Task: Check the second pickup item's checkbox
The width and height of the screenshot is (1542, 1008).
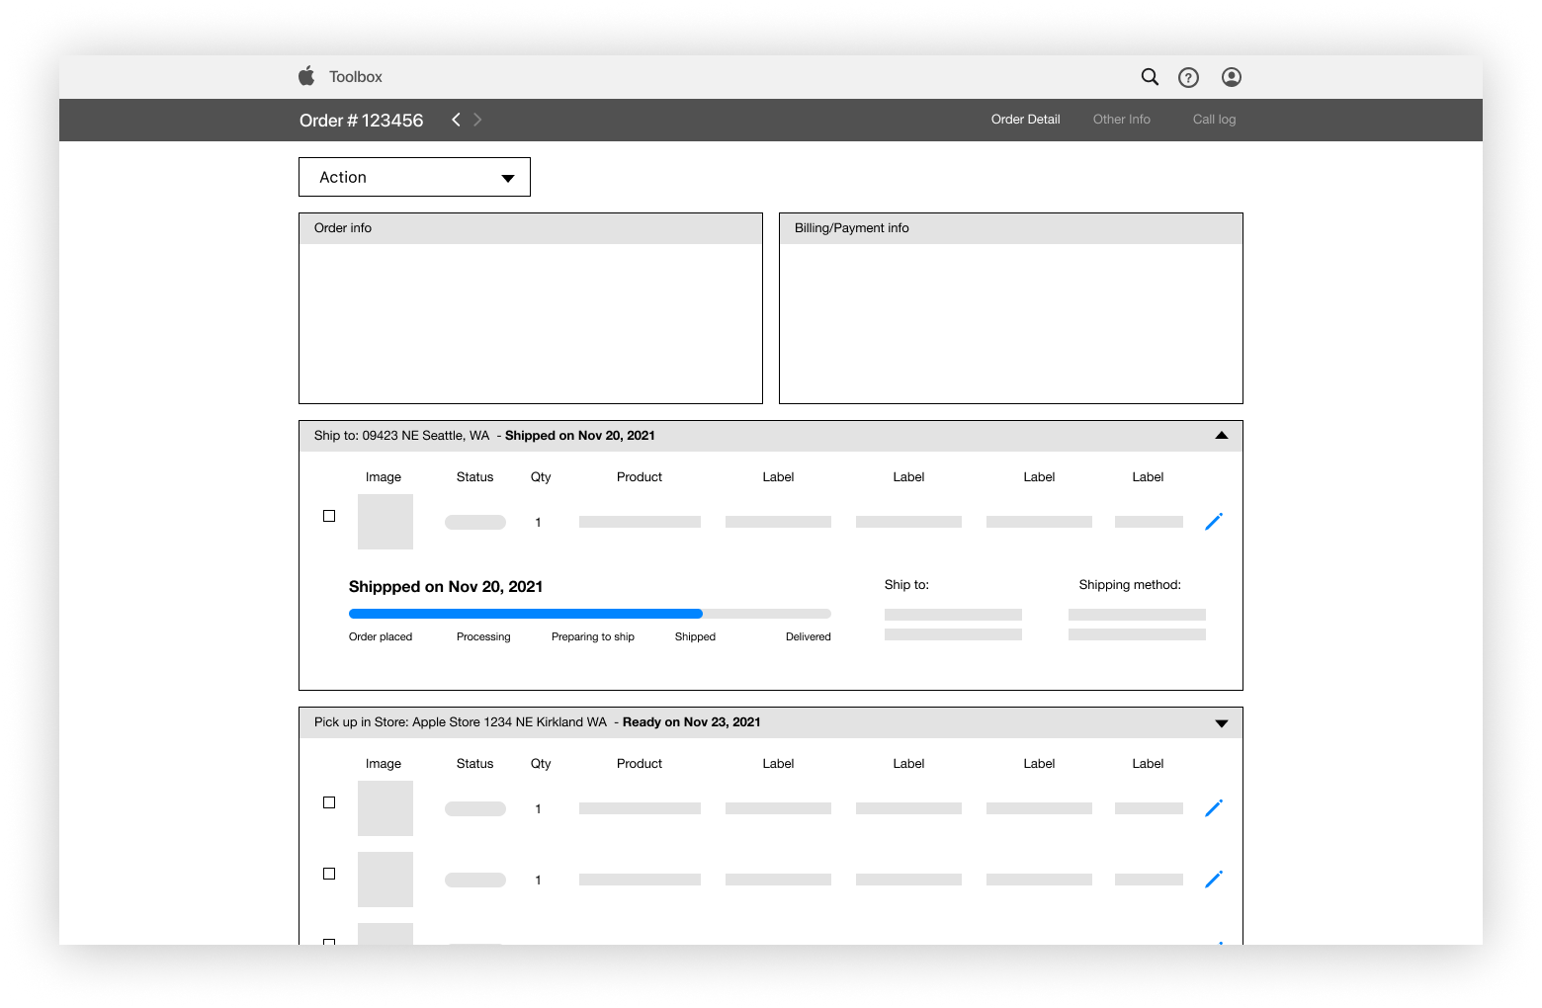Action: (329, 874)
